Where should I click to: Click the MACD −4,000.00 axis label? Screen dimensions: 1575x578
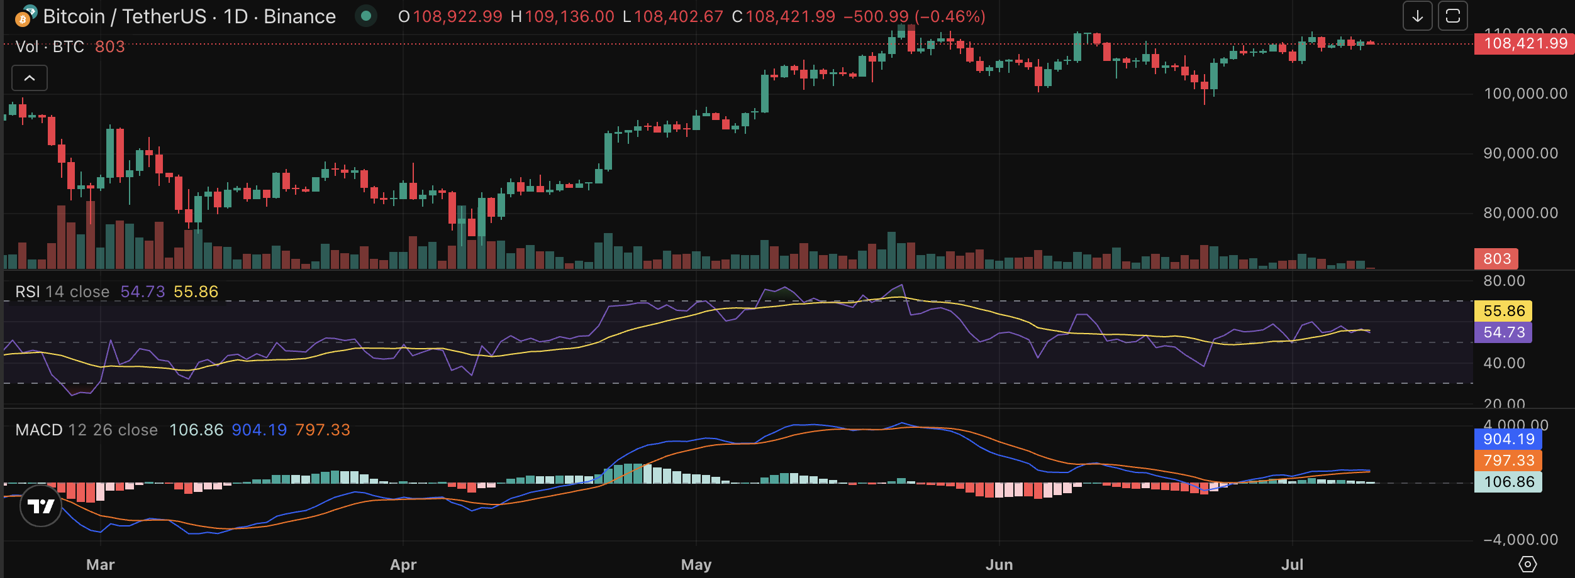1521,540
